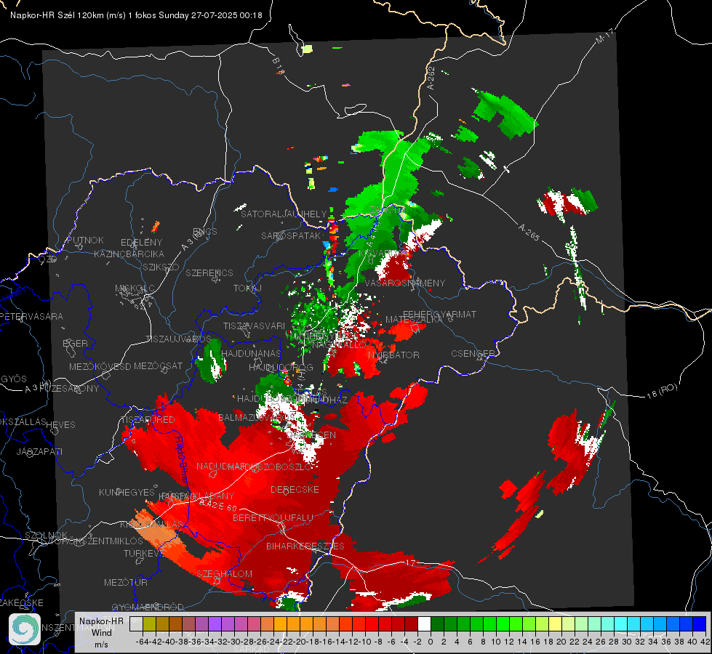Click the VÁSÁROSNAMÉNY city label
Screen dimensions: 712x654
coord(405,283)
